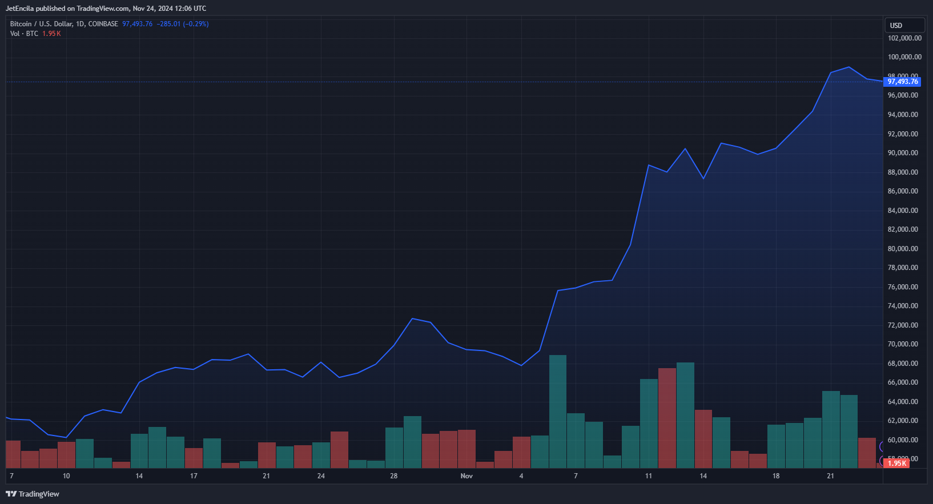Click the Vol · BTC indicator label
The image size is (933, 504).
click(24, 34)
